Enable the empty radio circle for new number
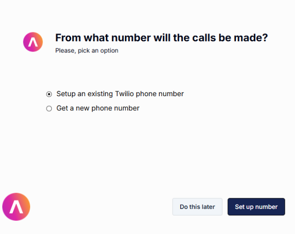The height and width of the screenshot is (234, 295). tap(49, 108)
